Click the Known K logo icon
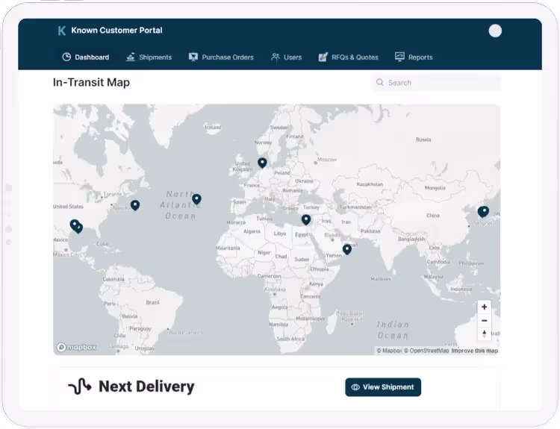Viewport: 560px width, 429px height. [61, 31]
